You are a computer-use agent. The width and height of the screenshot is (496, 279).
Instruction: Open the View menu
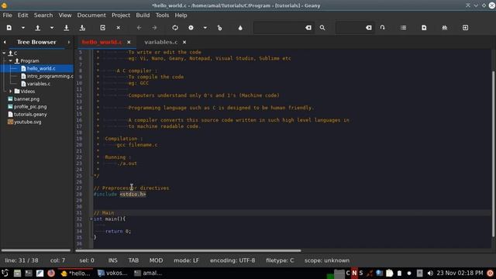(65, 15)
